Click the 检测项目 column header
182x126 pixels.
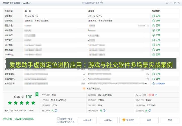point(9,11)
